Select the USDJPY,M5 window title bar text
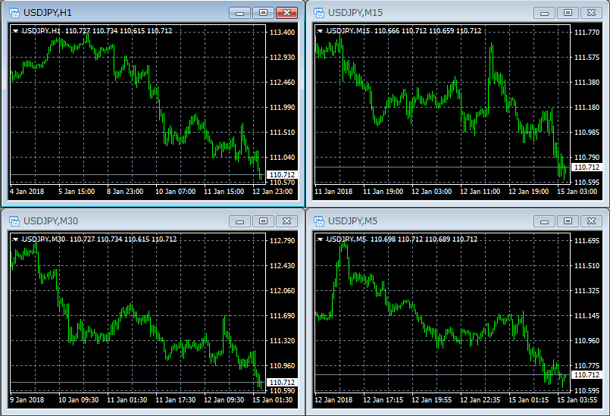The width and height of the screenshot is (610, 416). 352,221
